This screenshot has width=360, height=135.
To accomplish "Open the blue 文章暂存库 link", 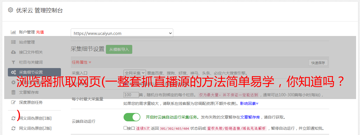I will (x=250, y=117).
